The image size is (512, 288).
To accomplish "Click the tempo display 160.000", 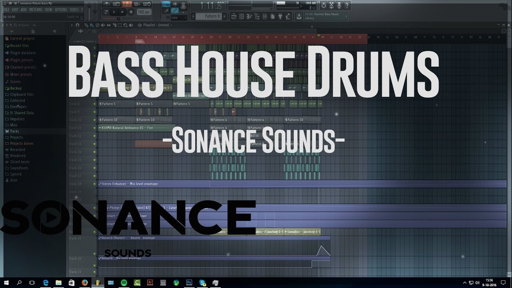I will click(144, 12).
